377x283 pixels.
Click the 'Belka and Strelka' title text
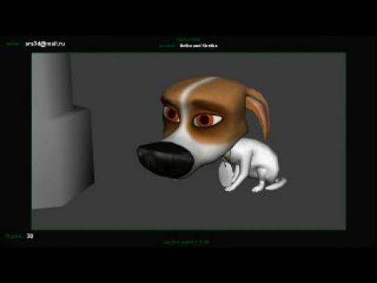click(x=199, y=46)
